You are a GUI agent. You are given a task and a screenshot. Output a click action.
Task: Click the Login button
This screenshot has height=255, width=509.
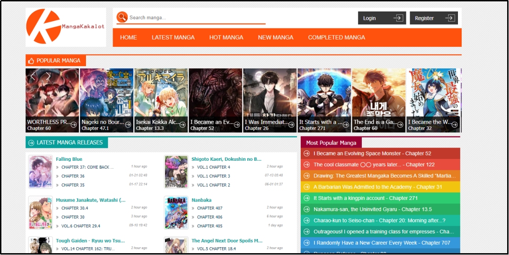point(382,18)
